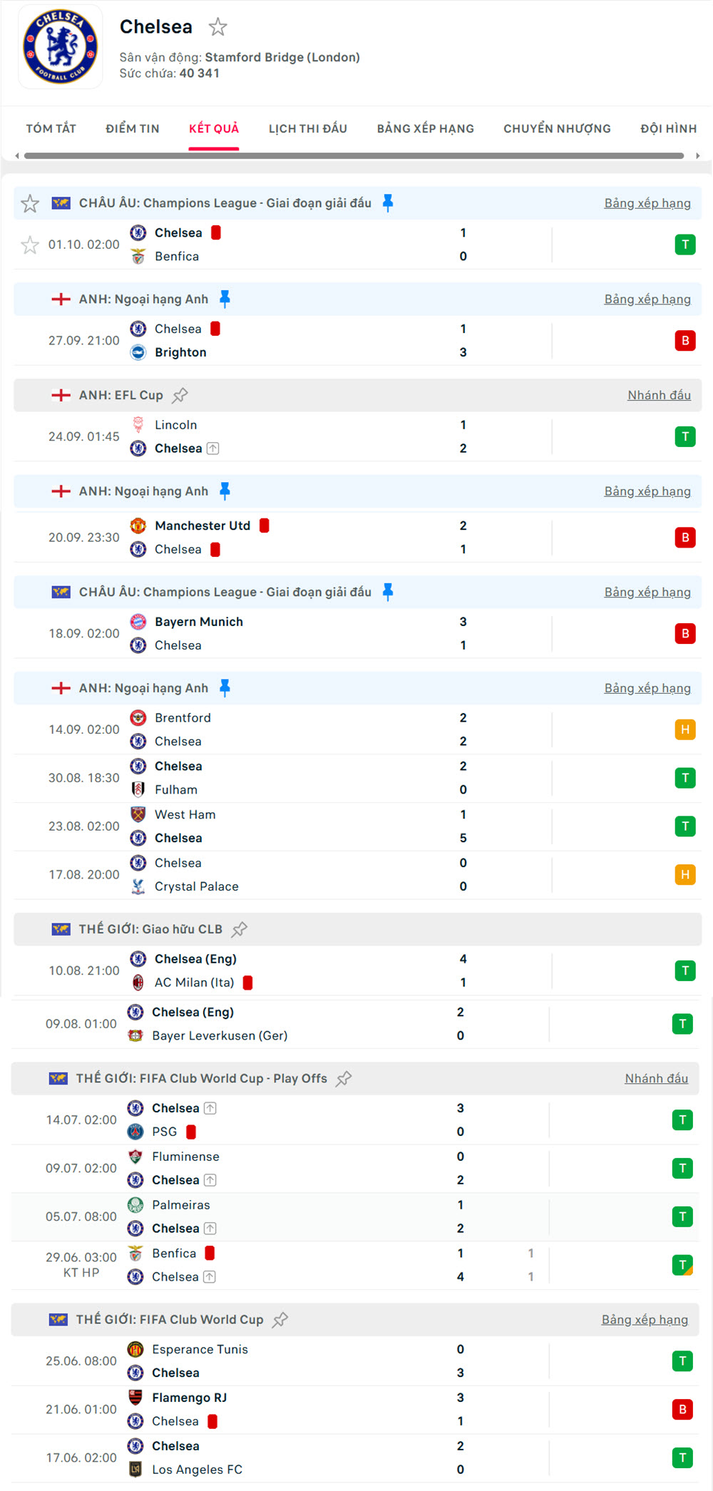Click the orange H badge for Brentford match
Image resolution: width=713 pixels, height=1491 pixels.
[684, 729]
